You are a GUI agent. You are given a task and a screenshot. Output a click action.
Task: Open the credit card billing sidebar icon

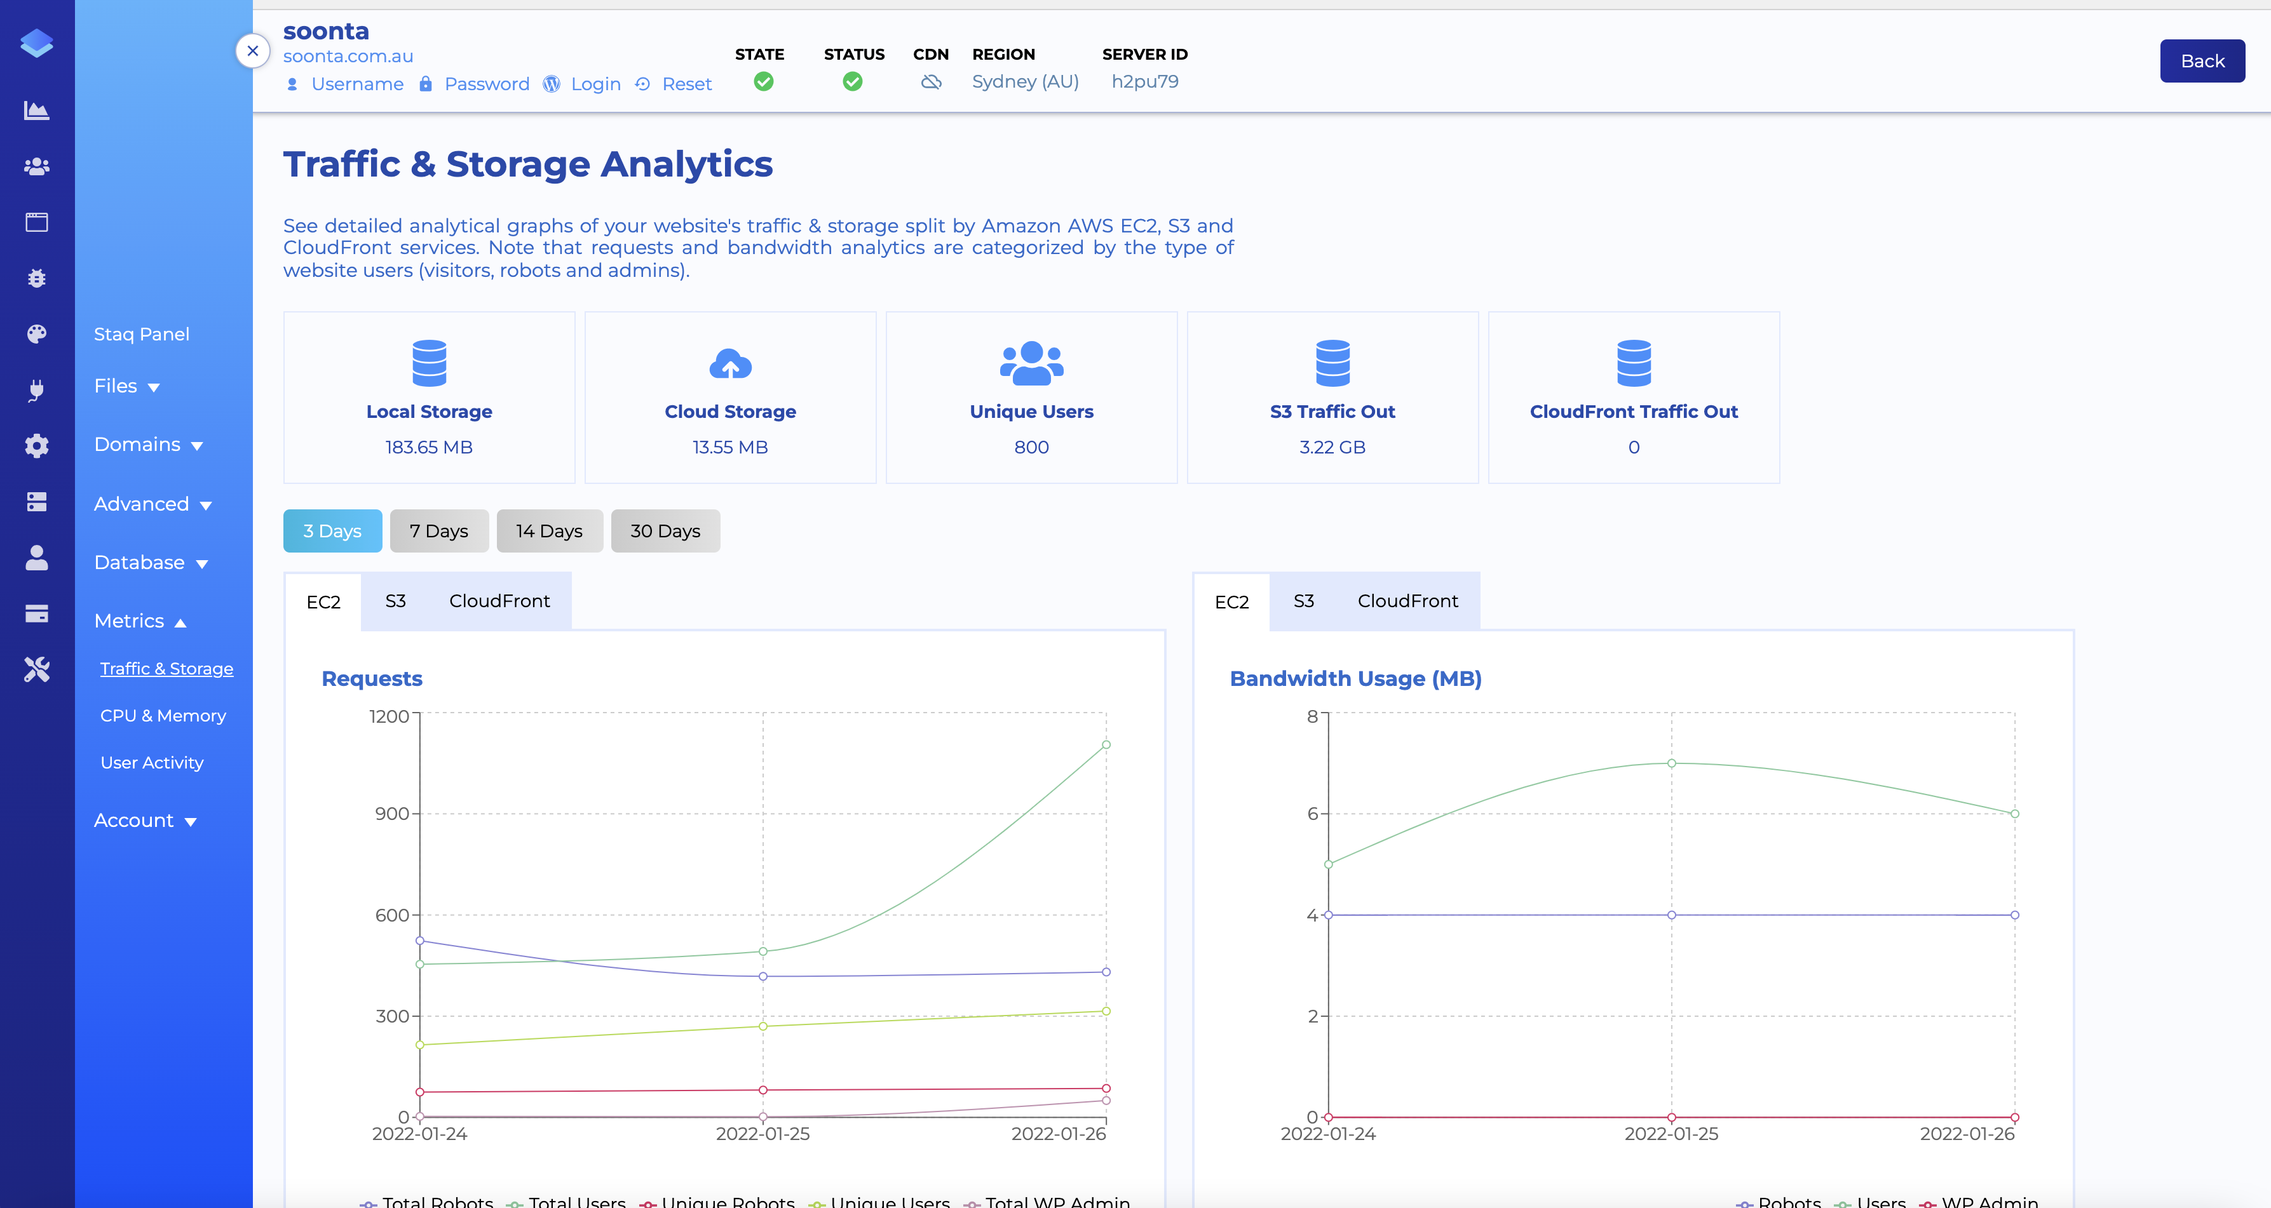36,614
